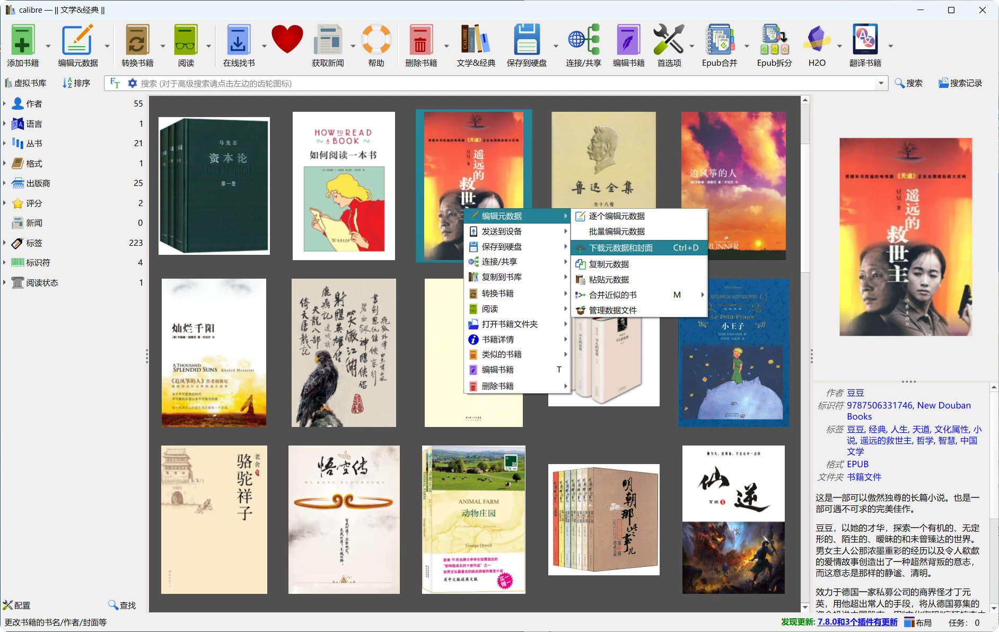This screenshot has height=632, width=999.
Task: Click the 书籍文件 folder link
Action: 864,477
